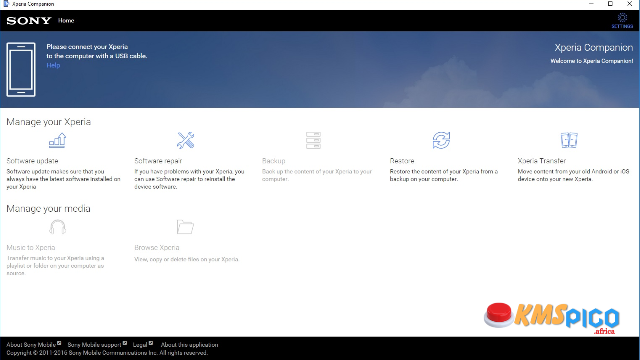Click the copyright notice text

[x=107, y=353]
